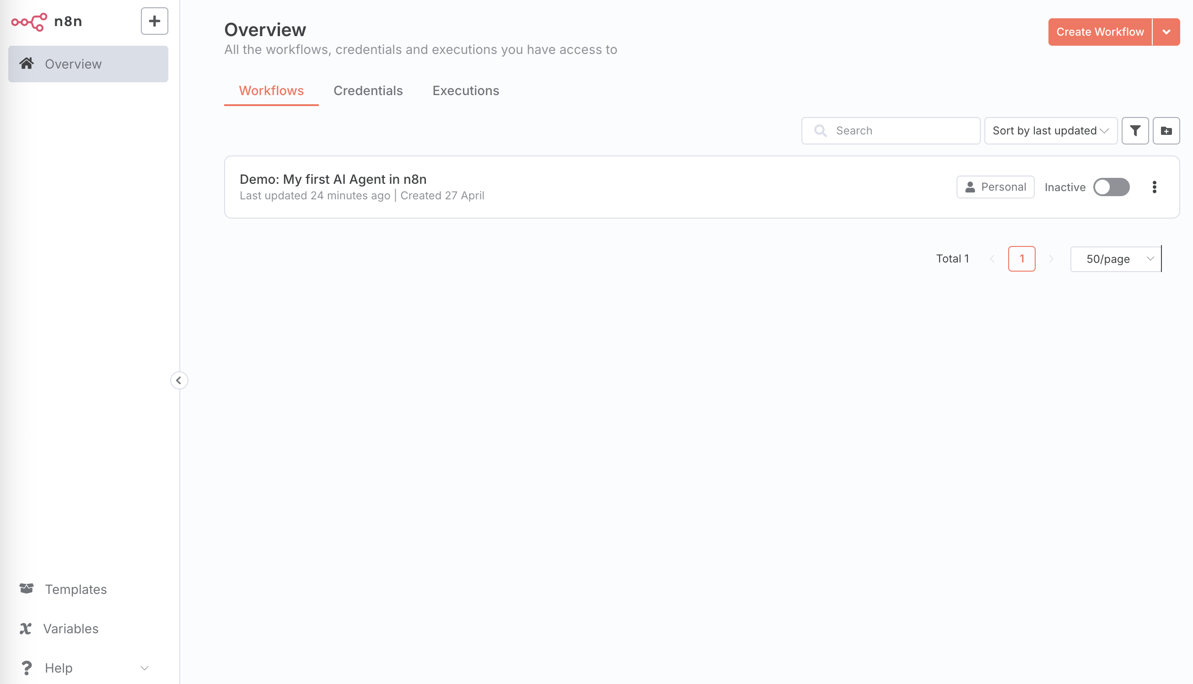Click the n8n logo icon
The image size is (1193, 684).
29,21
